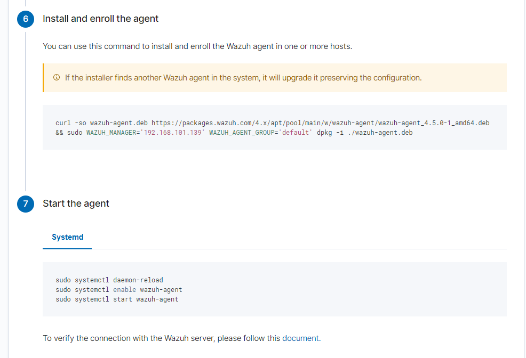Screen dimensions: 526x358
Task: Click the "Install and enroll the agent" heading
Action: pos(101,19)
